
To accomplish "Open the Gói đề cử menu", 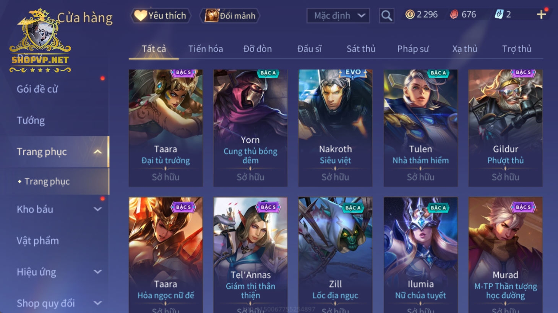I will click(x=37, y=89).
